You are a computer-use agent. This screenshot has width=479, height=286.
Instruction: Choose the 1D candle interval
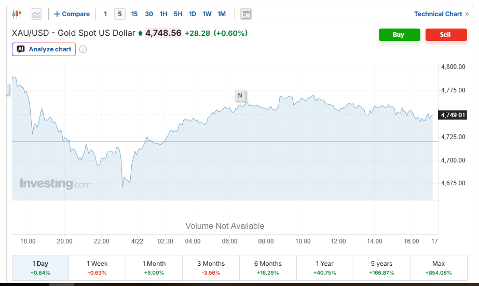[x=193, y=14]
